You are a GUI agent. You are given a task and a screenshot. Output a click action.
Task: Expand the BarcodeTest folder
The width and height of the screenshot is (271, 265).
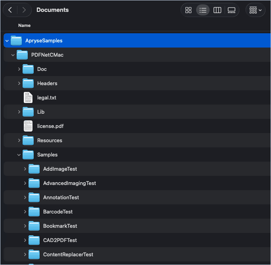coord(25,212)
